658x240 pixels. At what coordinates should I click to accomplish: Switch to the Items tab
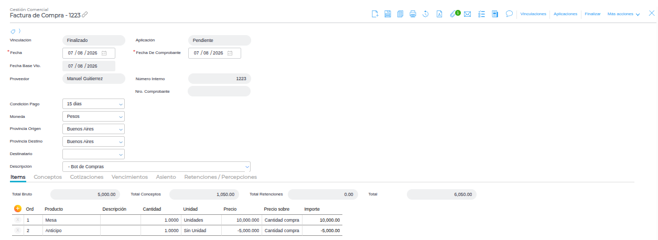18,177
